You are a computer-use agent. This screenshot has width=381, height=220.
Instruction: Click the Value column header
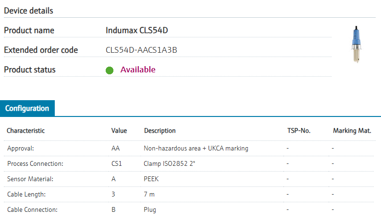click(x=119, y=130)
